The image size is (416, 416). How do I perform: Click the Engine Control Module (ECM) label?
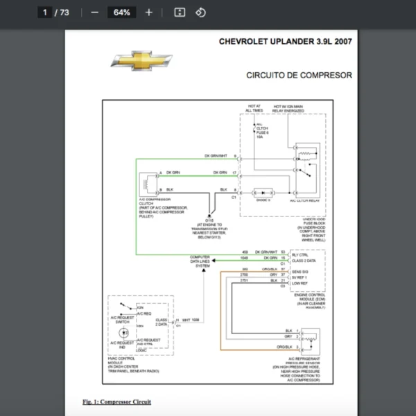click(311, 298)
